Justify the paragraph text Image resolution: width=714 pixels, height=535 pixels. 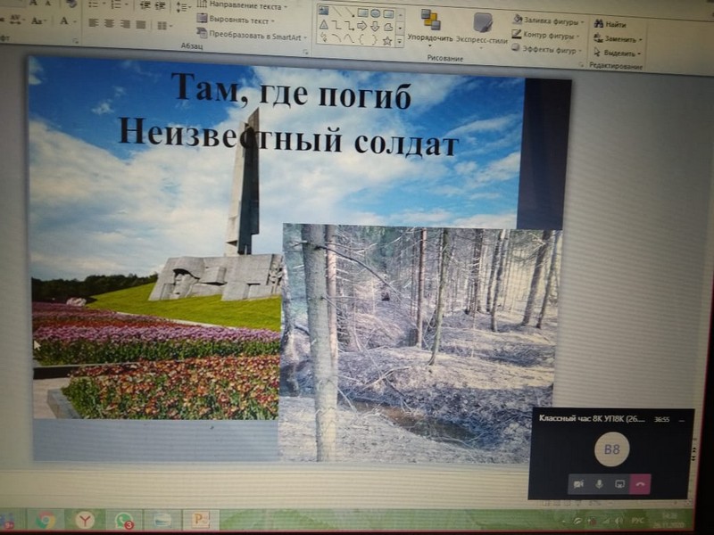click(141, 24)
